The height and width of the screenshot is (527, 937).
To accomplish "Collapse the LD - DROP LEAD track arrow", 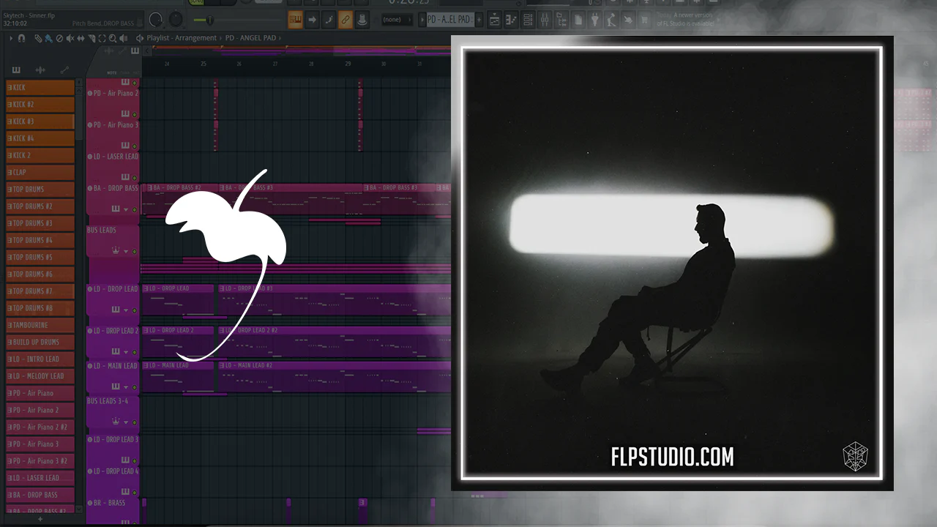I will [126, 310].
